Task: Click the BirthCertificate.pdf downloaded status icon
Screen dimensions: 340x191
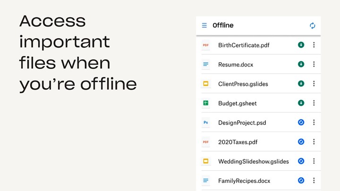Action: pyautogui.click(x=301, y=45)
